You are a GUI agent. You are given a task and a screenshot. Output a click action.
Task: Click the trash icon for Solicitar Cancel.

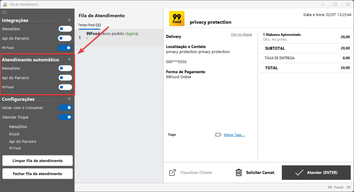(239, 172)
